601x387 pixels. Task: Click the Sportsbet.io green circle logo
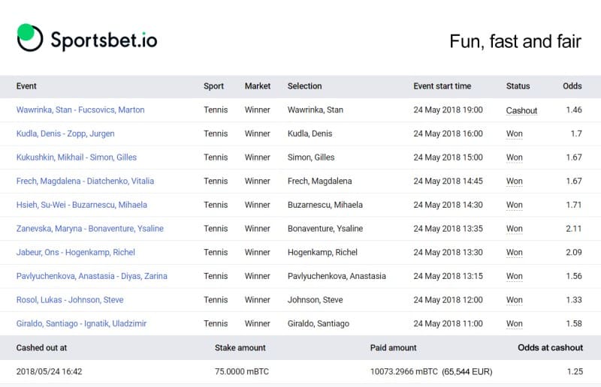pyautogui.click(x=30, y=37)
